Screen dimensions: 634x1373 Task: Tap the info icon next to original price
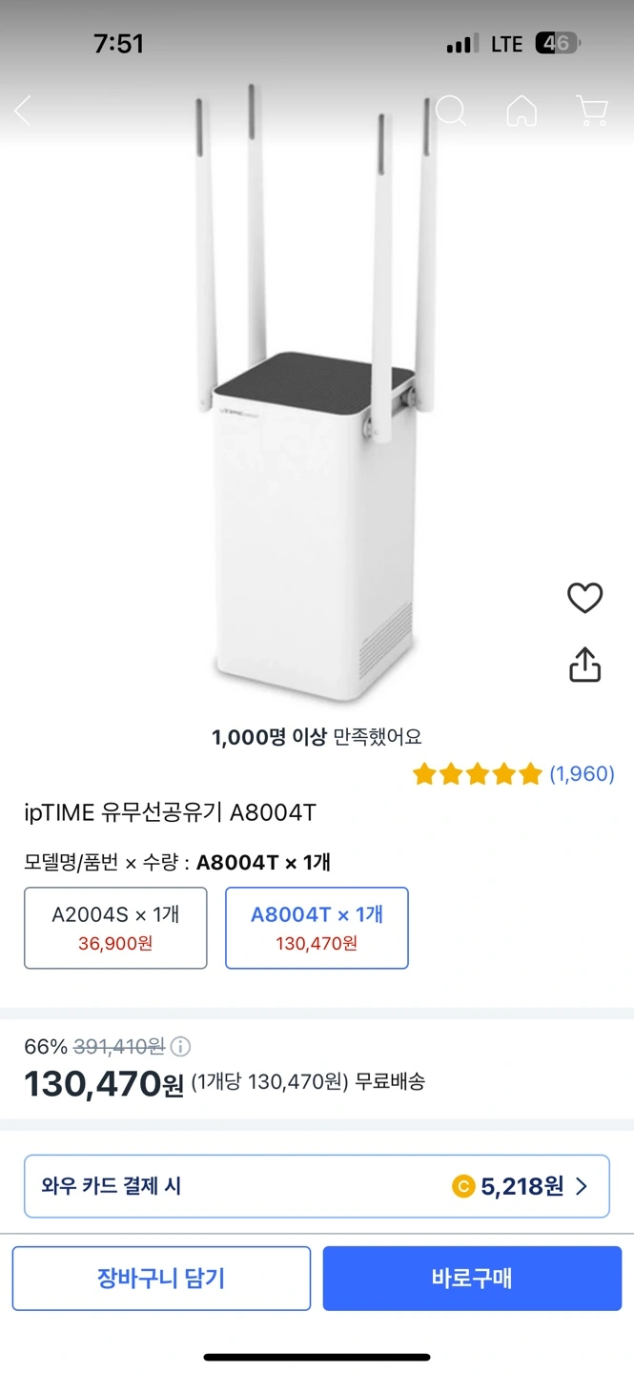pos(182,1046)
